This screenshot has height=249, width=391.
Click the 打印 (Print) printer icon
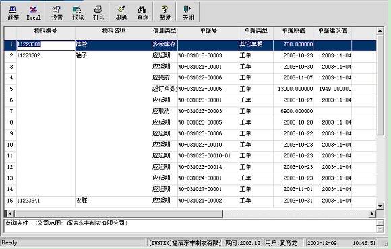point(98,12)
